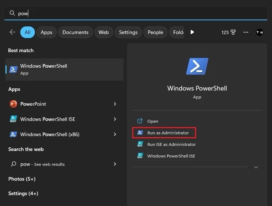Open the three-dots options menu

point(245,32)
